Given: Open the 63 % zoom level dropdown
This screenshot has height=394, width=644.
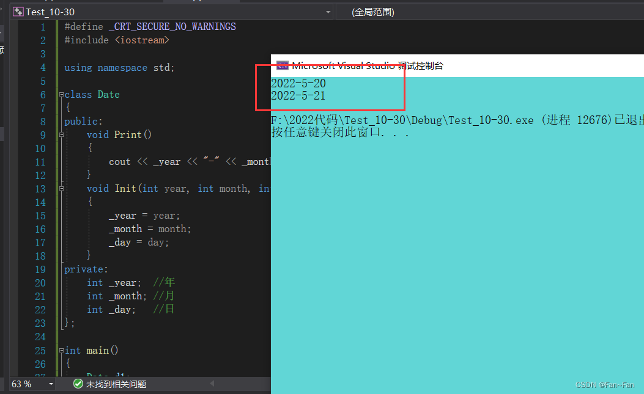Looking at the screenshot, I should tap(51, 384).
